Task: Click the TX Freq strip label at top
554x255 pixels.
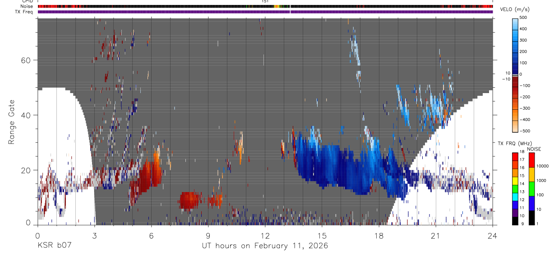Action: coord(24,12)
